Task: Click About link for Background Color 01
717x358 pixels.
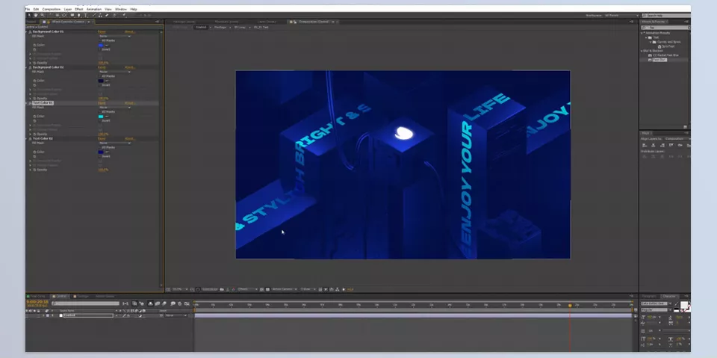Action: click(x=130, y=31)
